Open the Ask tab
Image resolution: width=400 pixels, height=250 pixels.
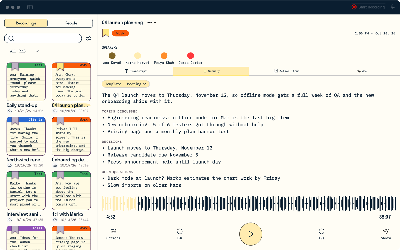(362, 71)
